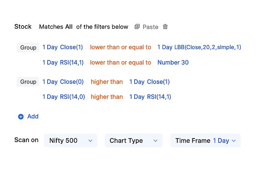Select the second Group label
The width and height of the screenshot is (267, 178).
(28, 82)
